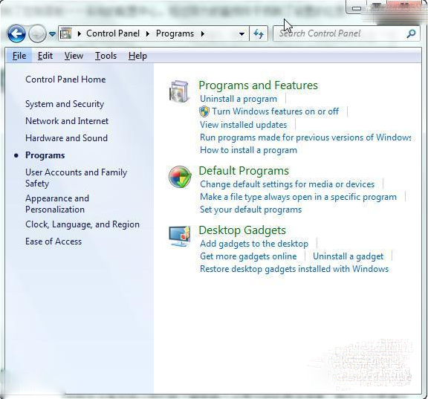Screen dimensions: 428x399
Task: Click Run programs made for previous versions
Action: [305, 137]
